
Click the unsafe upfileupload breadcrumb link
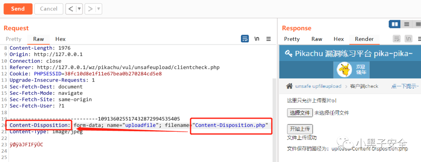click(318, 86)
